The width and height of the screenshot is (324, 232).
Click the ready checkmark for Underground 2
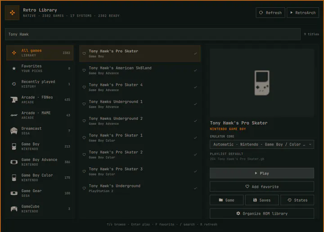point(195,121)
